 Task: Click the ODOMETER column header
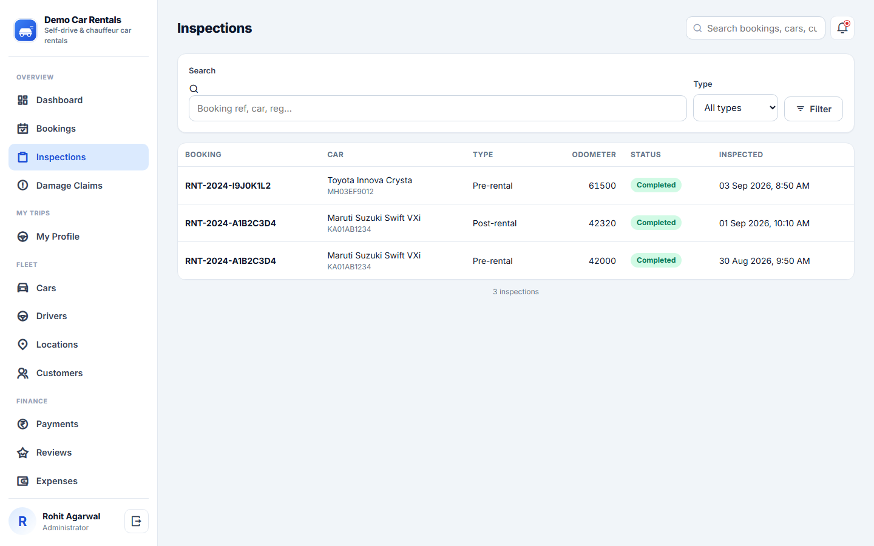[594, 155]
